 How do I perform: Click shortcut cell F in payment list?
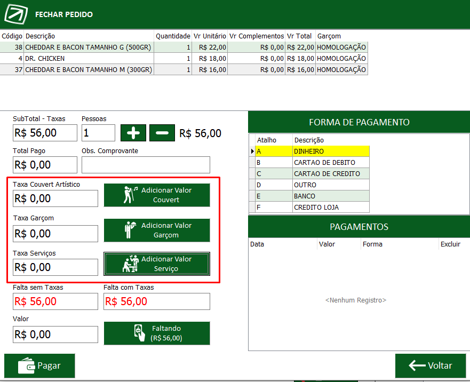[274, 207]
